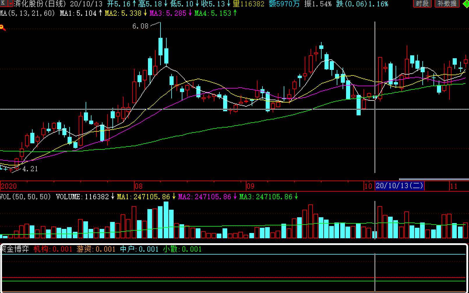Screen dimensions: 469x293
Task: Select the 08 month marker on timeline
Action: click(x=139, y=186)
